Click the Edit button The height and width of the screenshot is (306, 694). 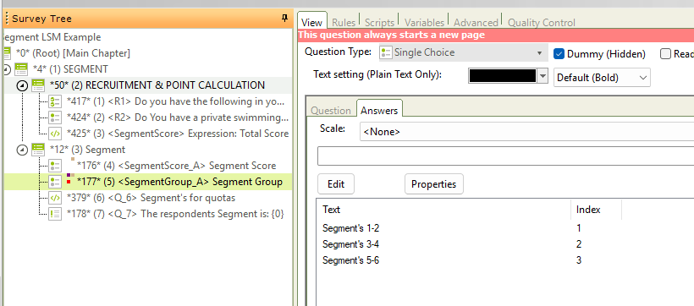click(336, 184)
